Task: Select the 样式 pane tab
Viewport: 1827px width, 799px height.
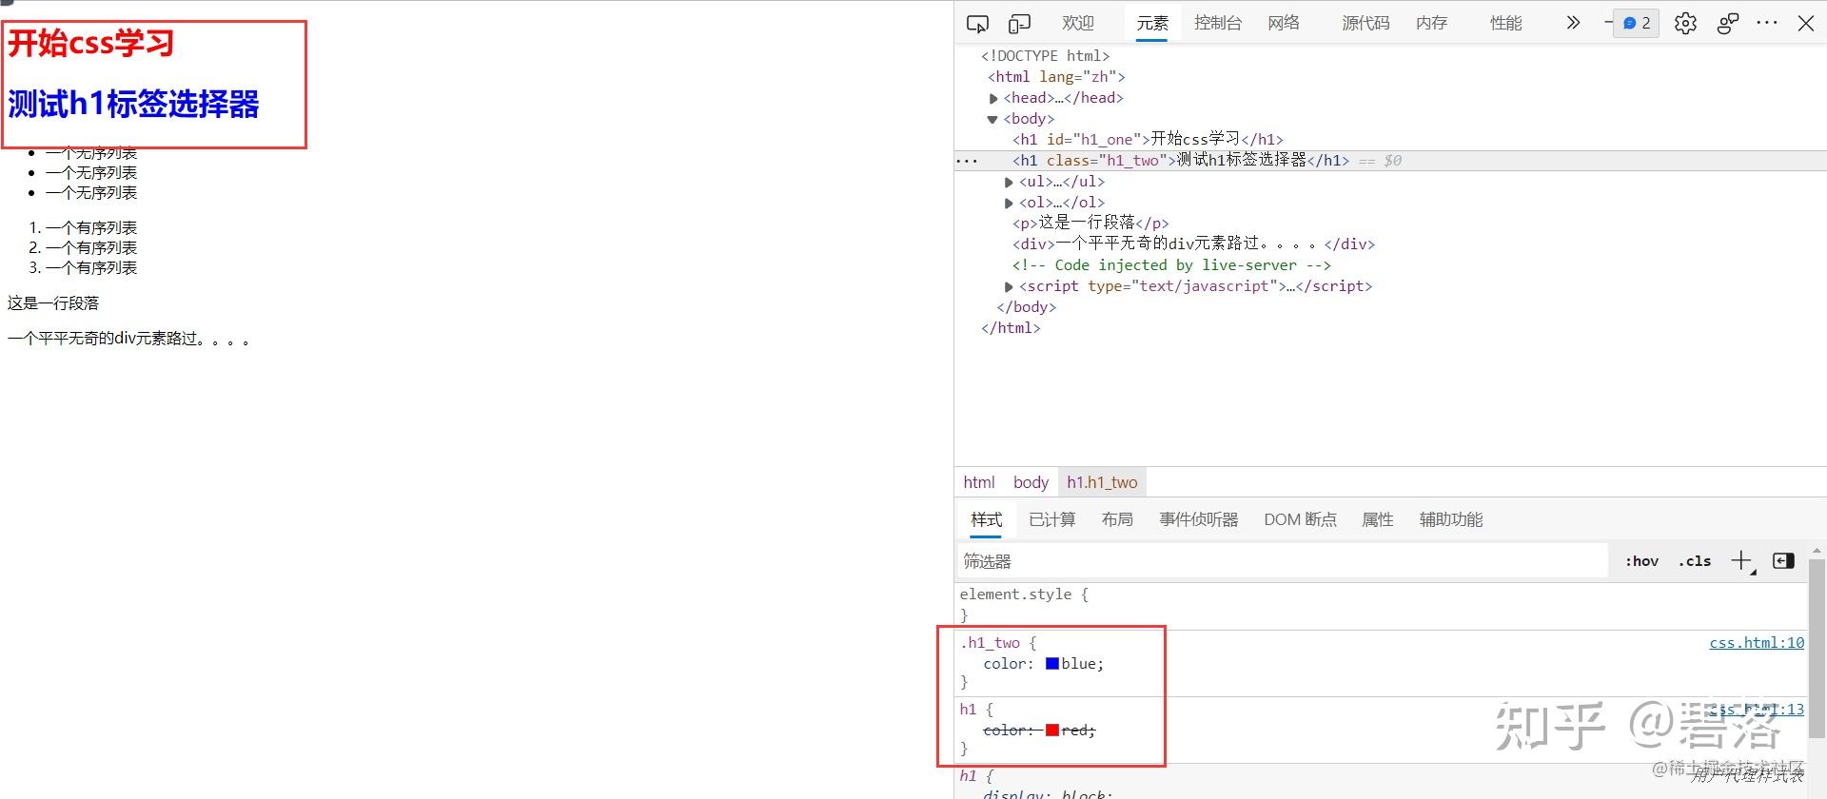Action: pyautogui.click(x=986, y=519)
